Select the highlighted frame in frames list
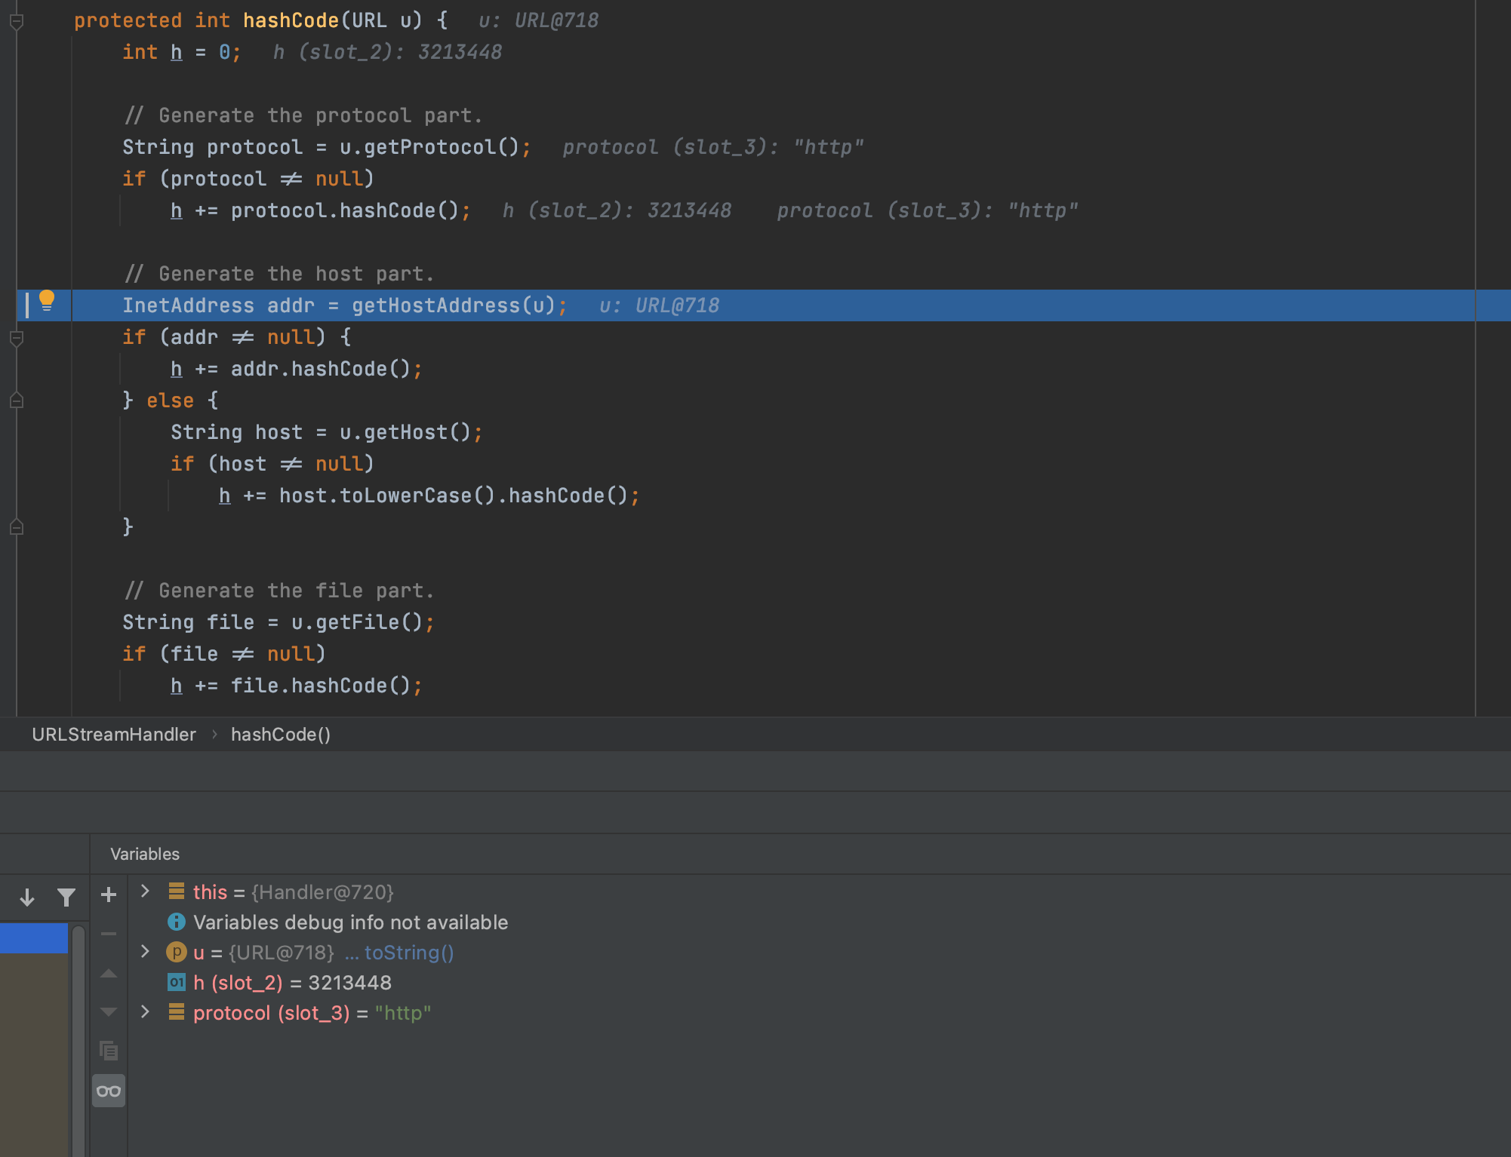Viewport: 1511px width, 1157px height. pyautogui.click(x=34, y=938)
